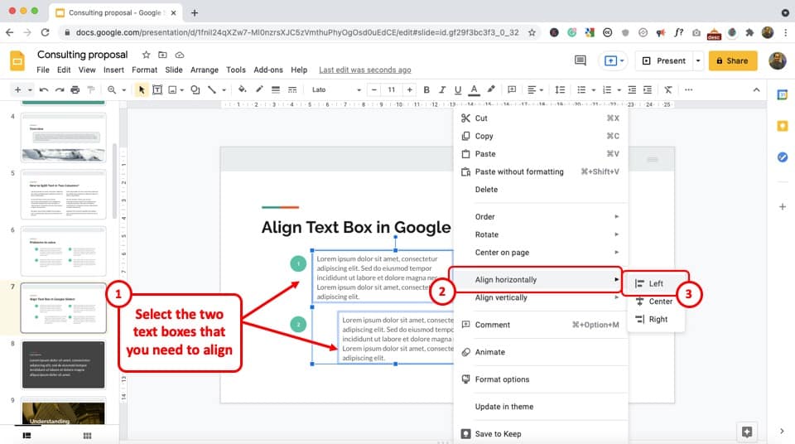Select Center alignment in submenu
Viewport: 795px width, 444px height.
pyautogui.click(x=655, y=302)
